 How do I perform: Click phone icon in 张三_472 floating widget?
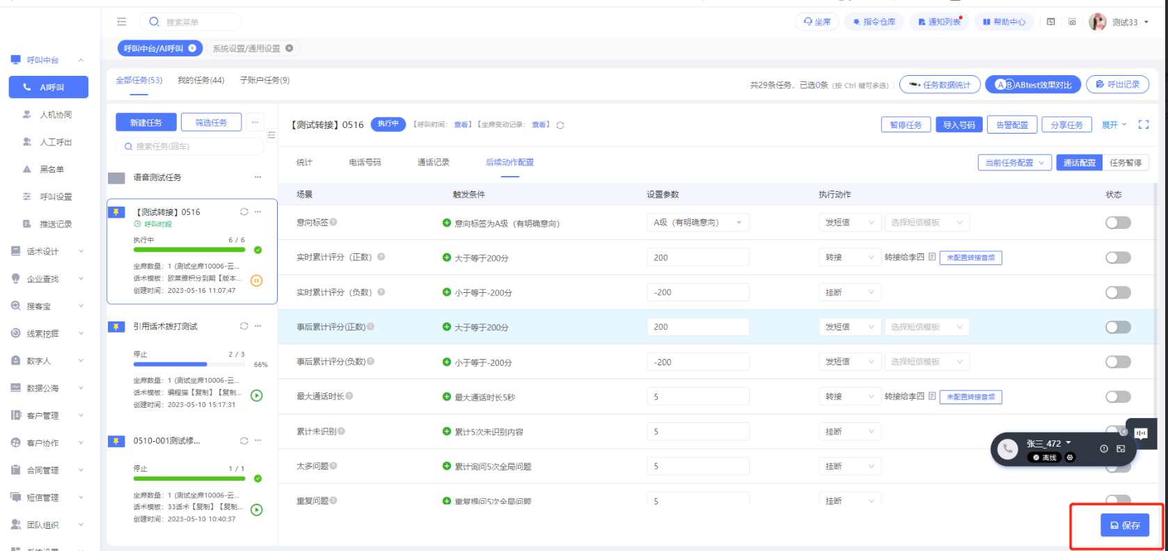click(x=1007, y=449)
